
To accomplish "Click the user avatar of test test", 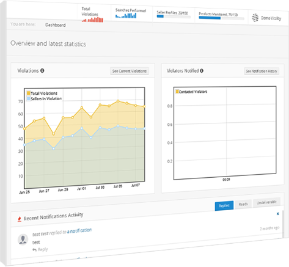I will (x=23, y=240).
